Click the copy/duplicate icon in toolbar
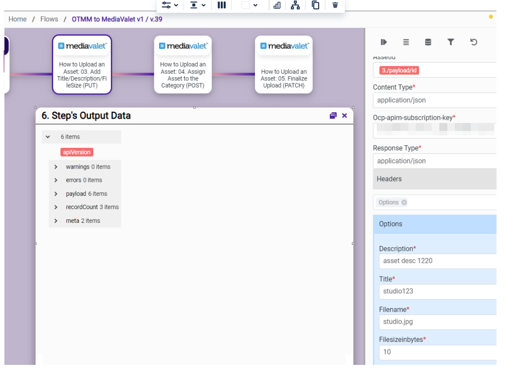 click(x=315, y=5)
